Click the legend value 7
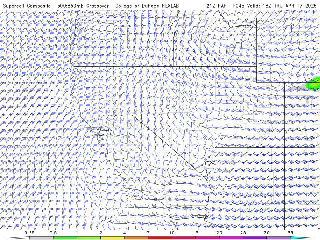The image size is (320, 240). click(148, 233)
